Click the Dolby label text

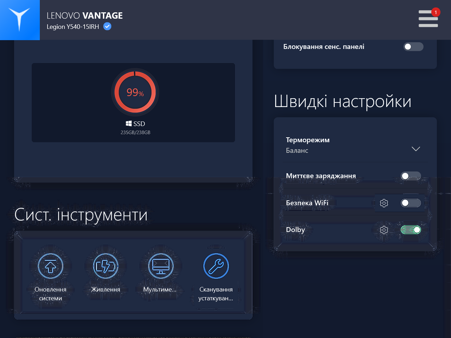(295, 230)
